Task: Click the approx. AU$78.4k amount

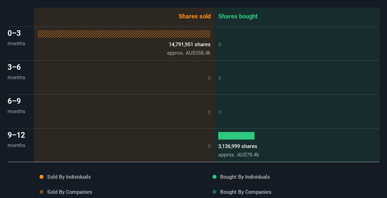Action: [239, 155]
